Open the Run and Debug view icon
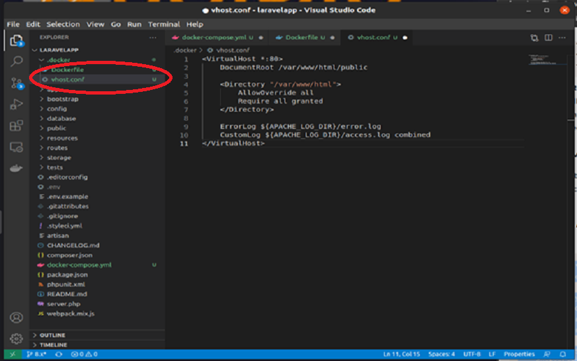 pyautogui.click(x=16, y=104)
